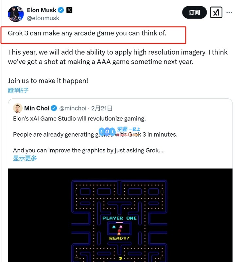The image size is (239, 262).
Task: Visit the @minchoi handle
Action: 73,108
